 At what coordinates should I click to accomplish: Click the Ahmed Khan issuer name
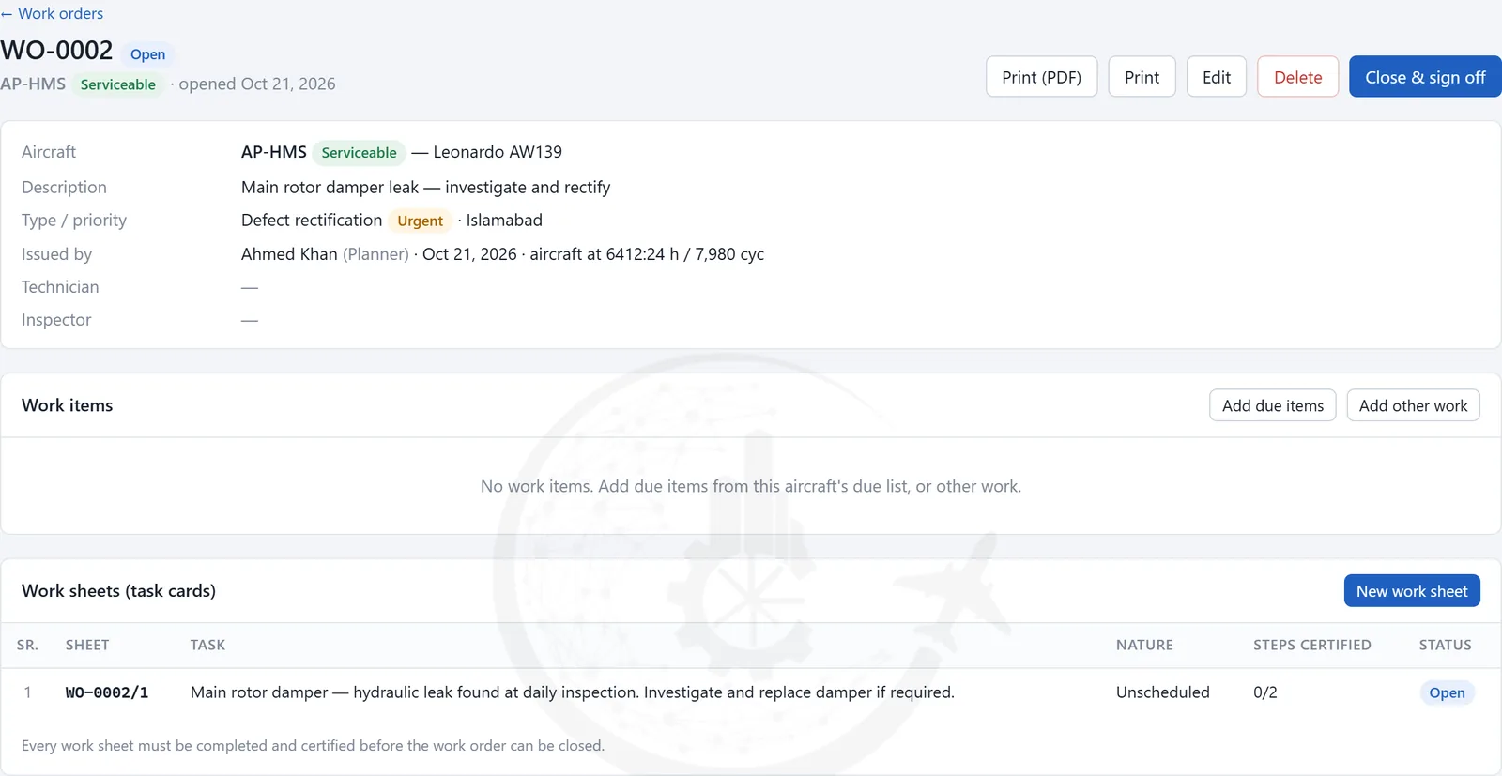[x=289, y=254]
